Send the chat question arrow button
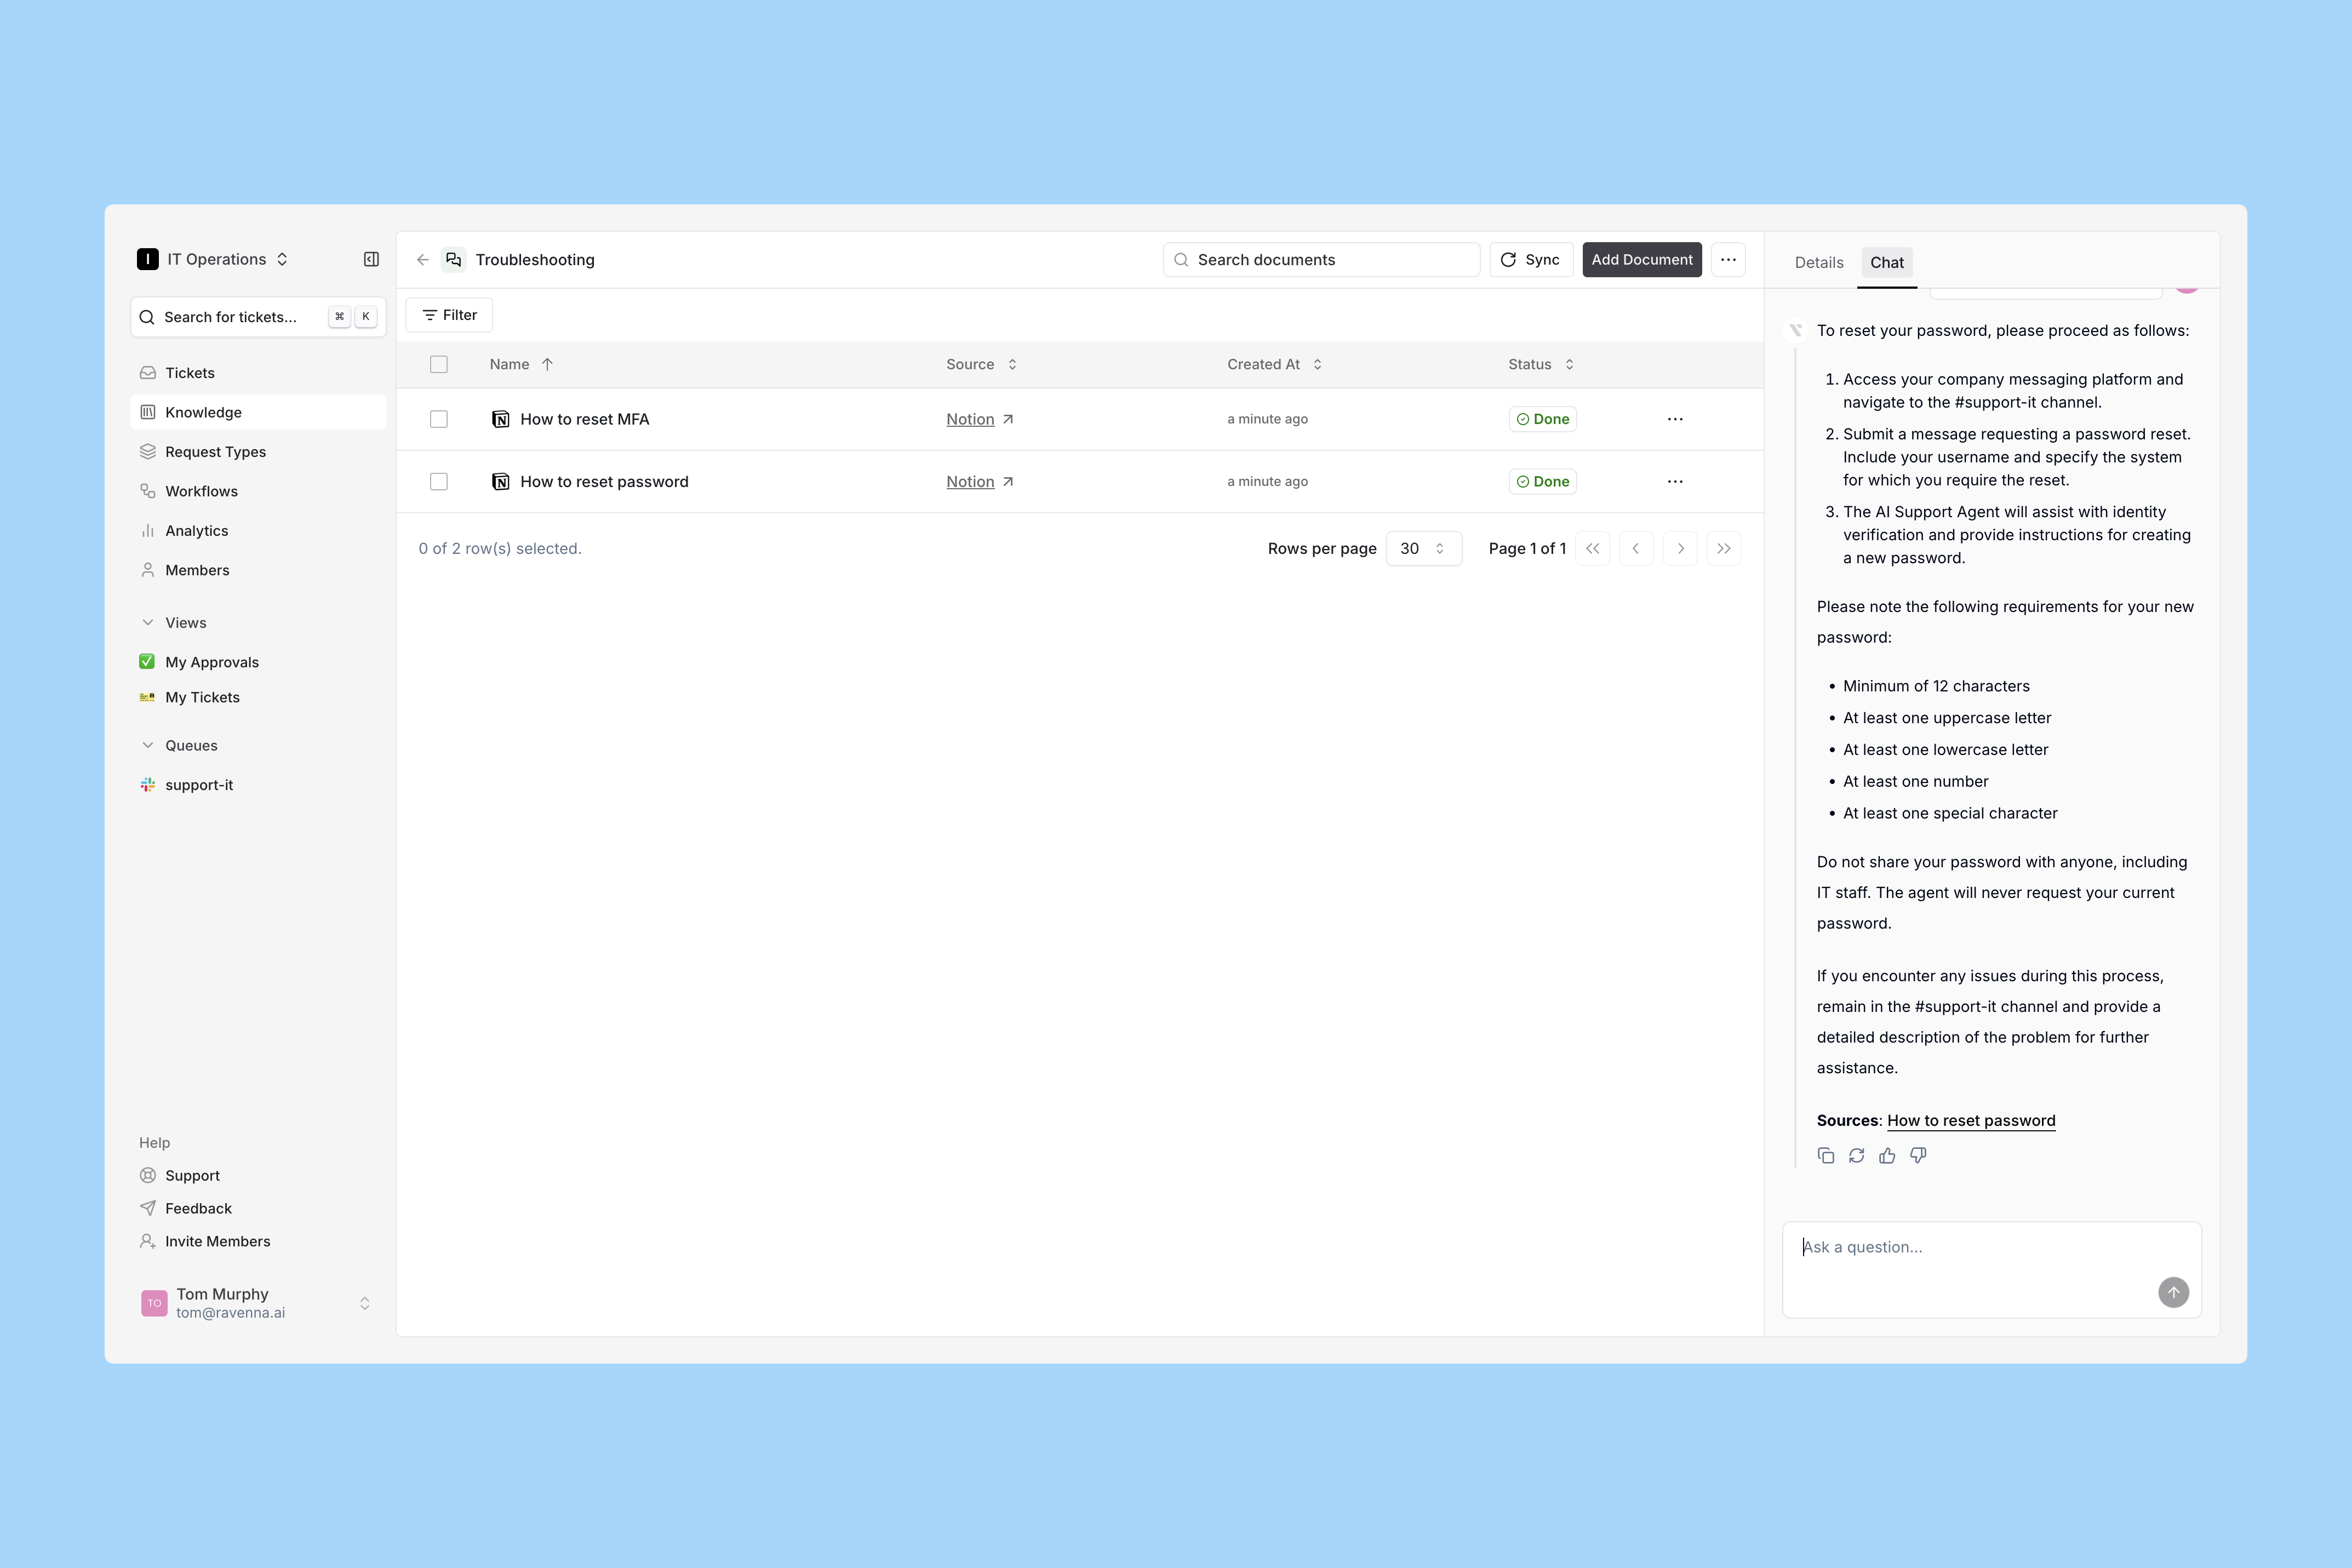Viewport: 2352px width, 1568px height. pos(2173,1292)
